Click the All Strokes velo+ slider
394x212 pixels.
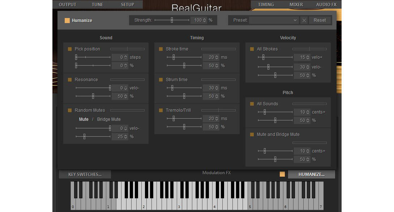(275, 57)
